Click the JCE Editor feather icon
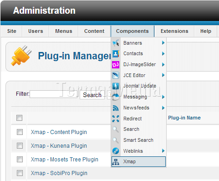 tap(116, 75)
